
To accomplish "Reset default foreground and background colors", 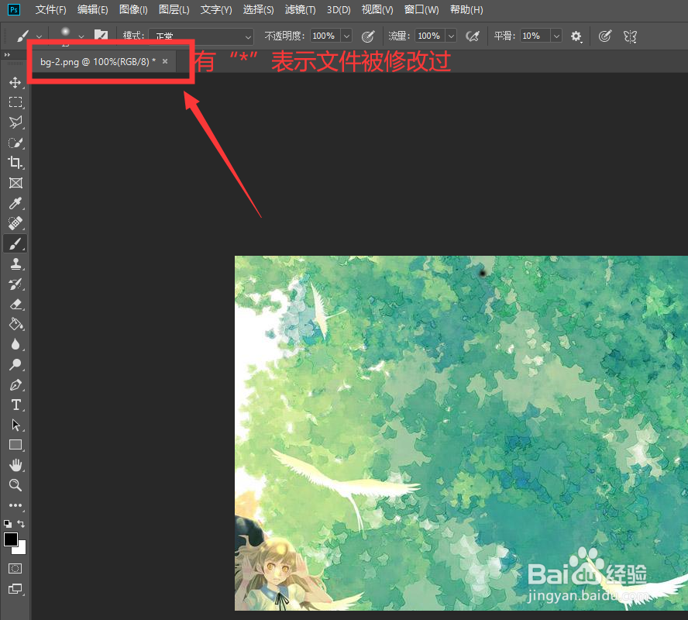I will point(8,523).
